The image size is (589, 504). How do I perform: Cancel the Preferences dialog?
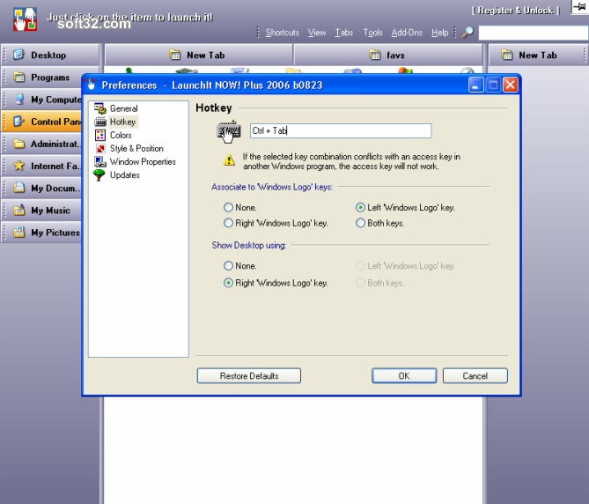(x=475, y=376)
